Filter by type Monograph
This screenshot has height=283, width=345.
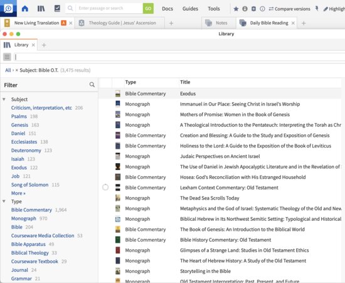(24, 218)
